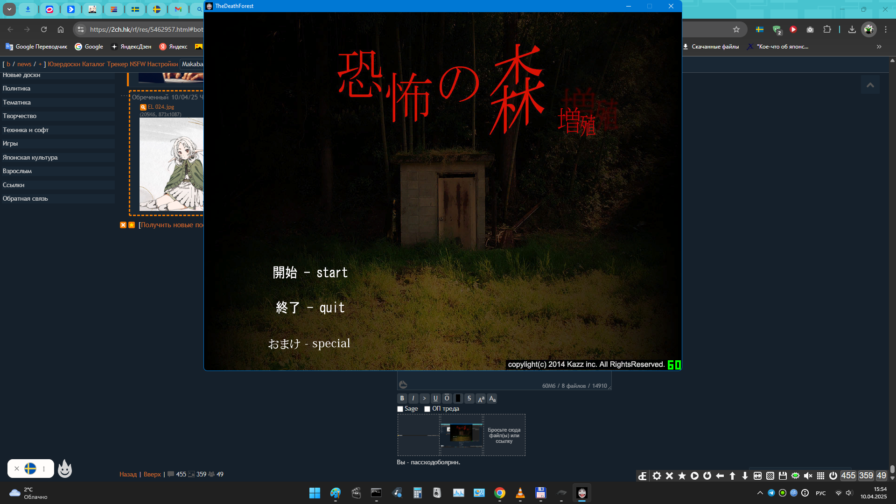Click the Вверх link at page bottom
The image size is (896, 504).
click(152, 474)
